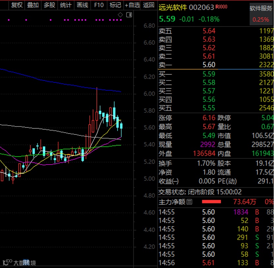Click the diamond icon above the chart
This screenshot has height=268, width=274.
click(120, 15)
